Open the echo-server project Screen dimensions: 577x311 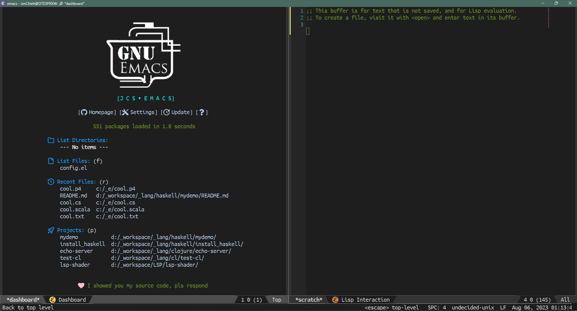pyautogui.click(x=76, y=251)
